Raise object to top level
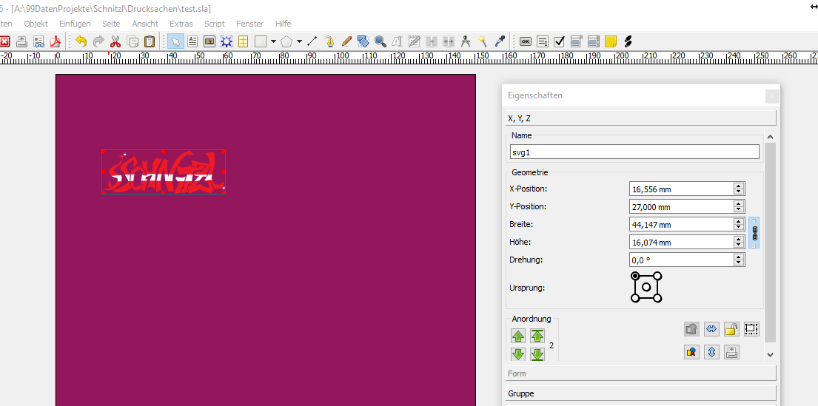The width and height of the screenshot is (818, 406). (x=537, y=336)
